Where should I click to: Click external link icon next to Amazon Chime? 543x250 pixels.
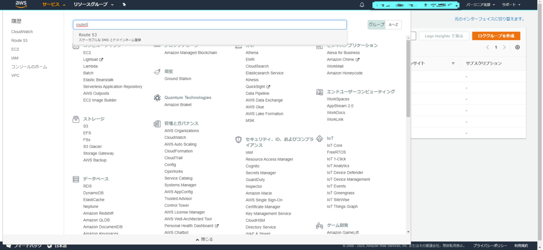[x=357, y=60]
